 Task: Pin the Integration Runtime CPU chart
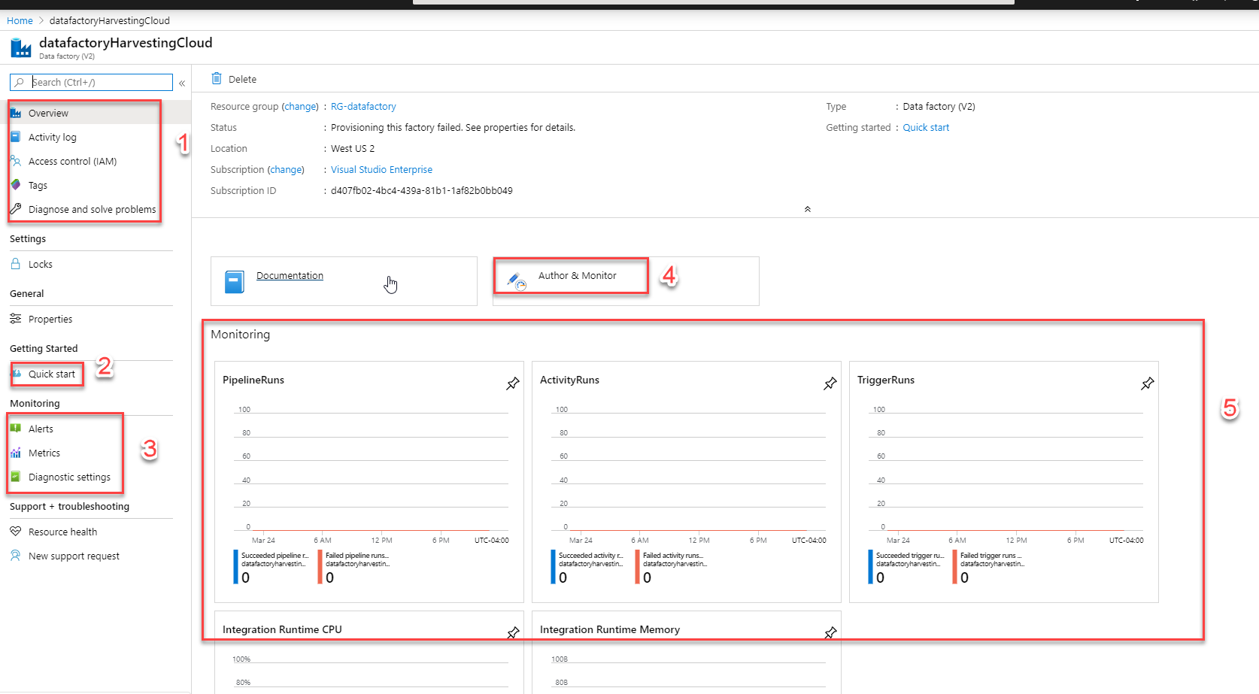(x=512, y=633)
